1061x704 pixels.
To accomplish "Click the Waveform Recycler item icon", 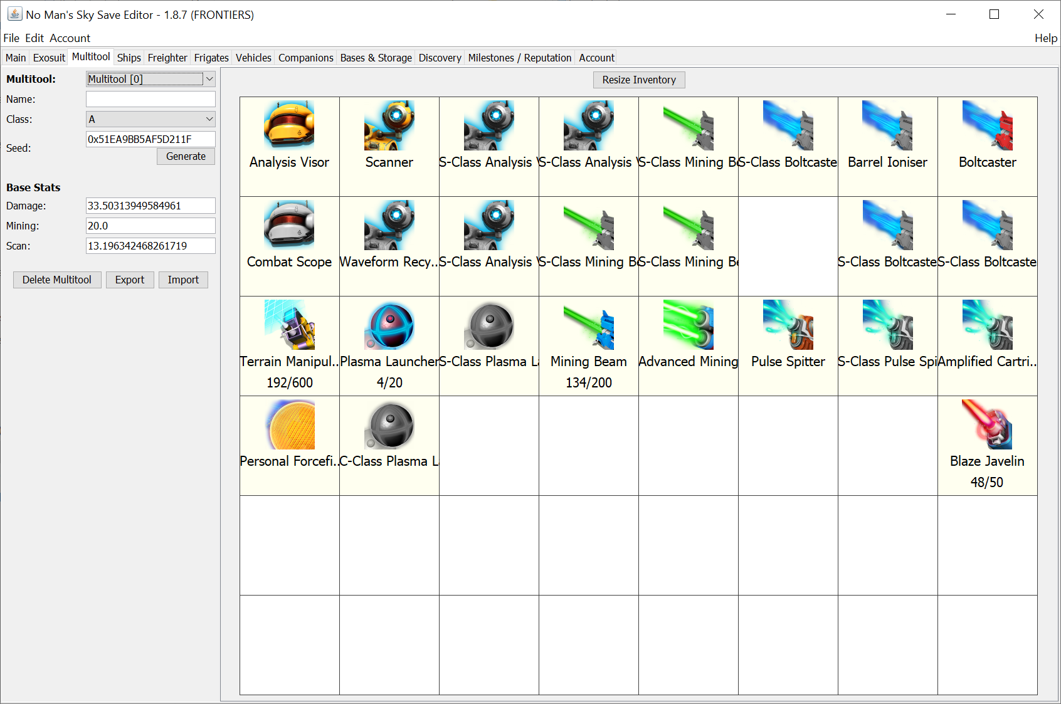I will [x=389, y=224].
